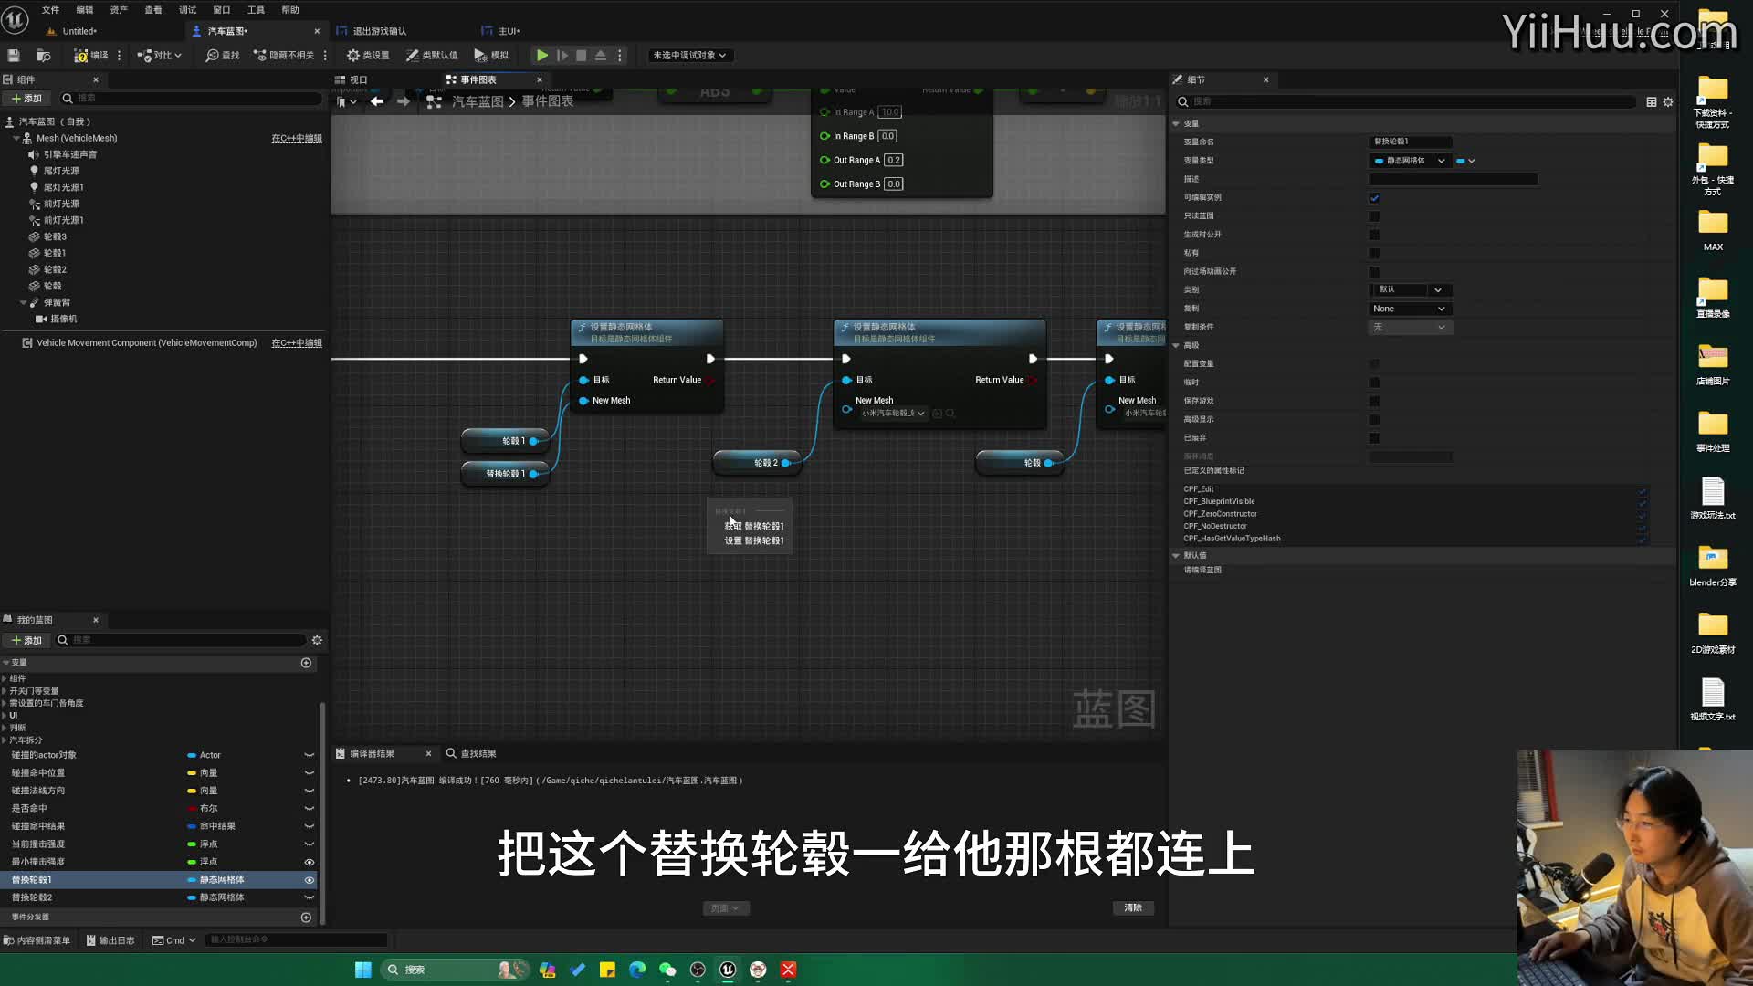1753x986 pixels.
Task: Toggle property matrix grid icon in details
Action: pos(1652,102)
